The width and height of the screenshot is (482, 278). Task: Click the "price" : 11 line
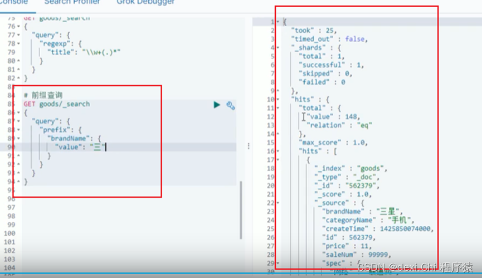(x=347, y=246)
